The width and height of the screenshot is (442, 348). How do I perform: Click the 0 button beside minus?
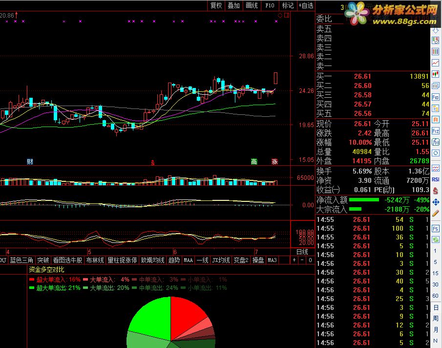coord(310,260)
